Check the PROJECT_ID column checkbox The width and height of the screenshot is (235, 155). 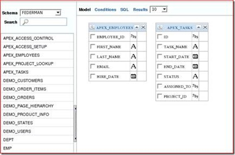pos(159,96)
